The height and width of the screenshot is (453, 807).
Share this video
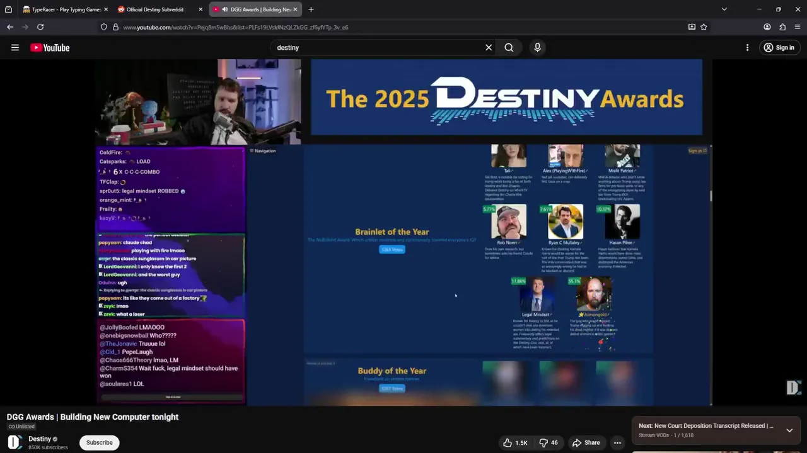[586, 443]
